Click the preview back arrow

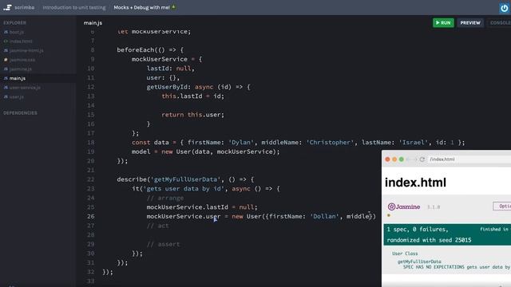(x=408, y=159)
